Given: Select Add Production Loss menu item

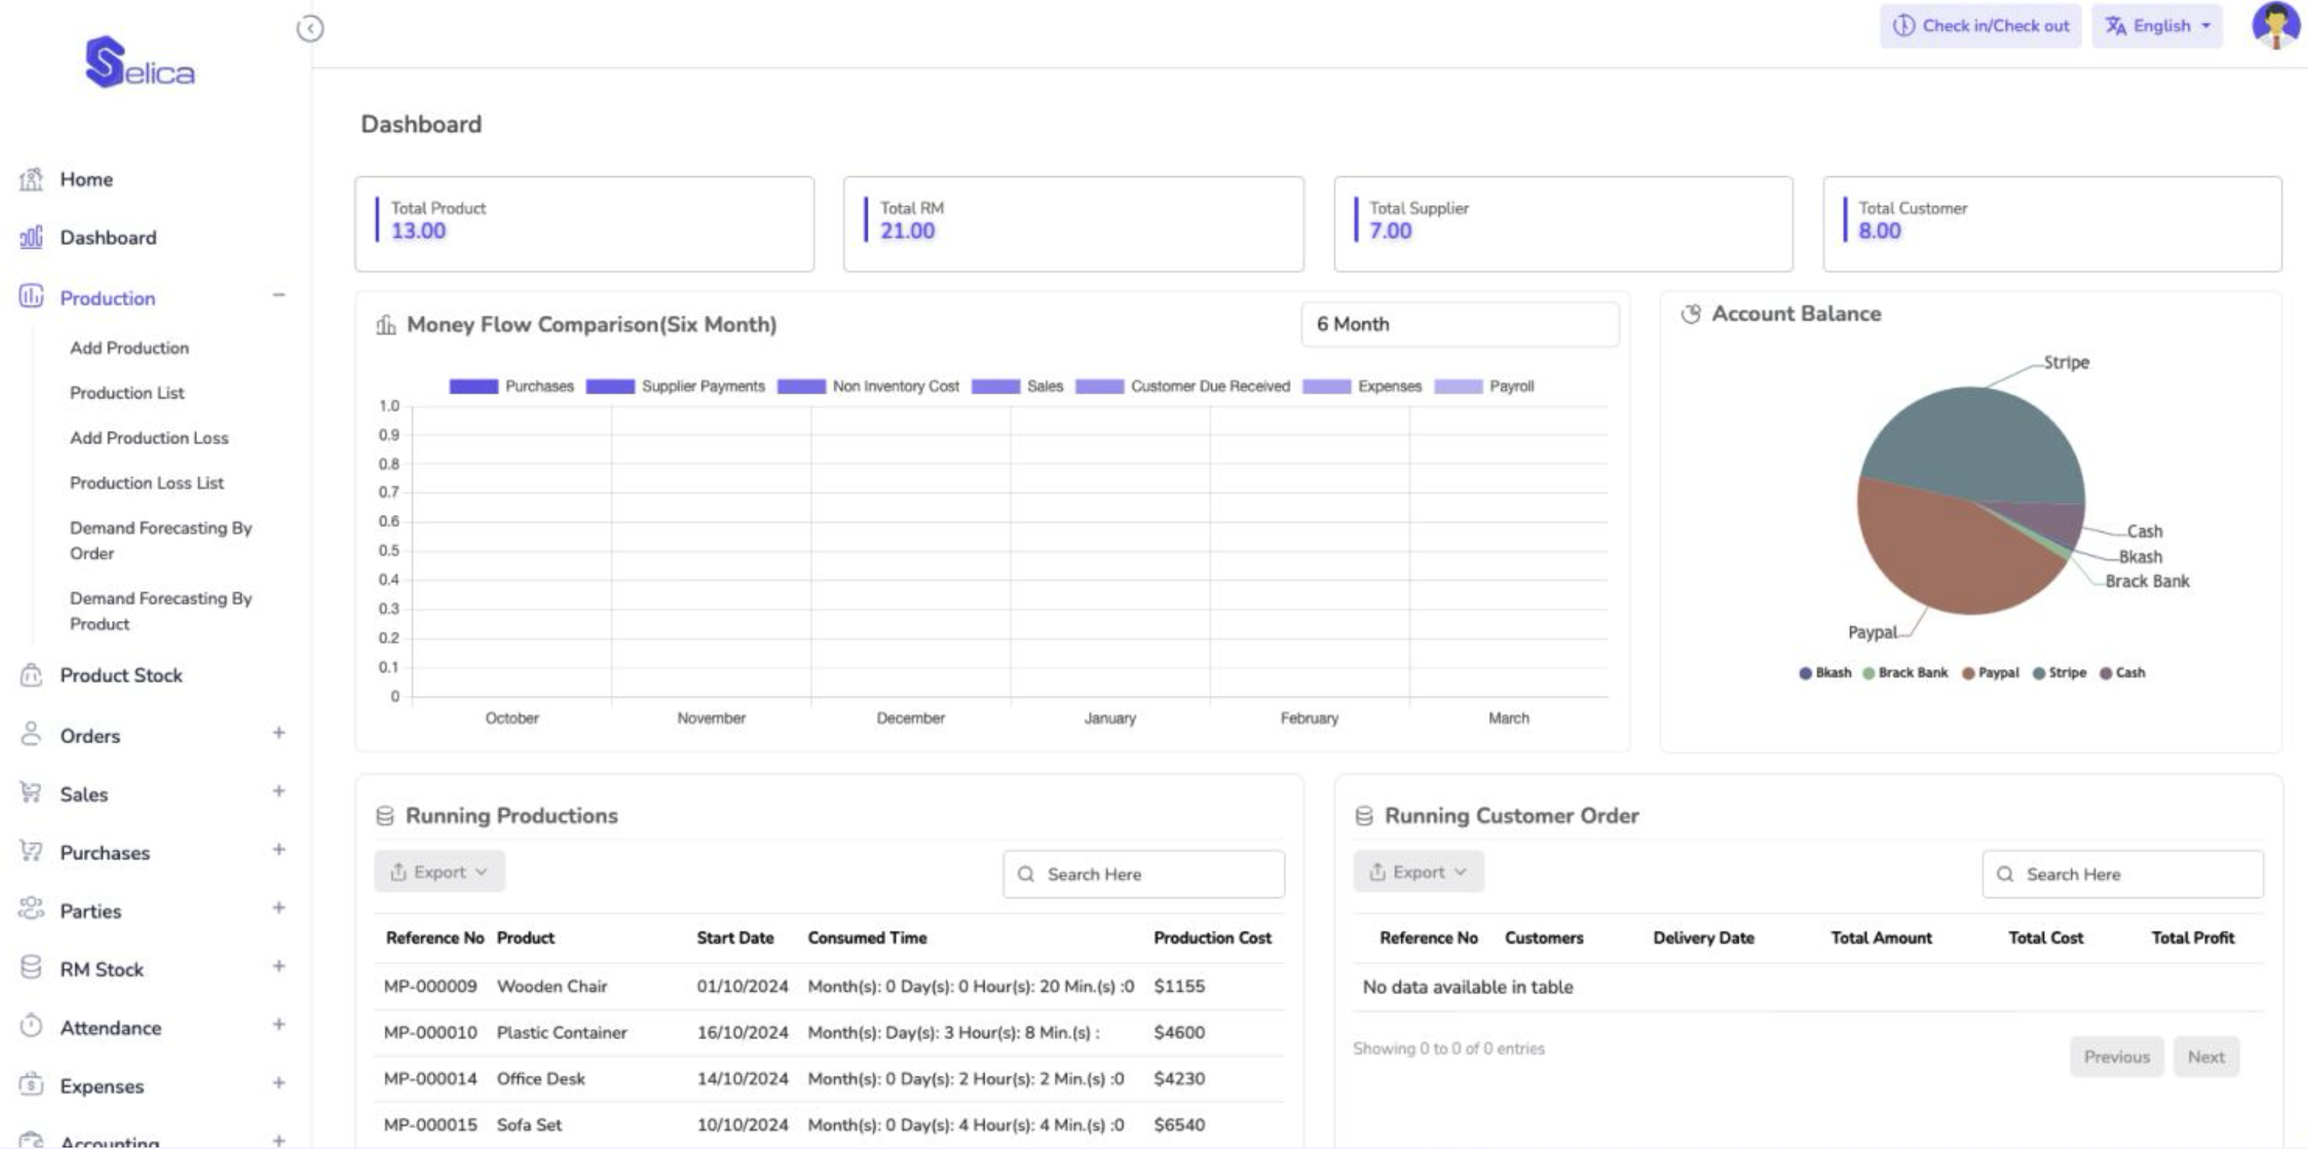Looking at the screenshot, I should (149, 437).
